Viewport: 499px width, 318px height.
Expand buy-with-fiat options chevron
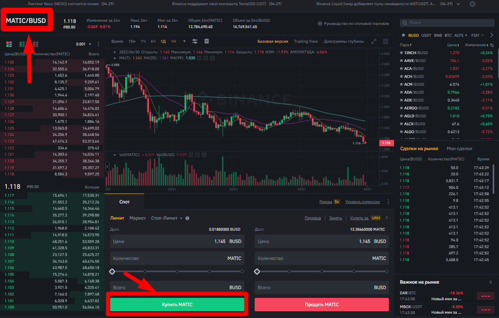click(386, 218)
